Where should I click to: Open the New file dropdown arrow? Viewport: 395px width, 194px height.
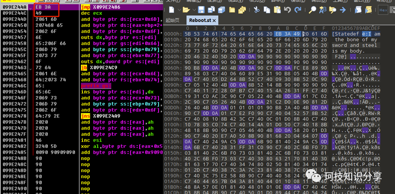pyautogui.click(x=179, y=10)
